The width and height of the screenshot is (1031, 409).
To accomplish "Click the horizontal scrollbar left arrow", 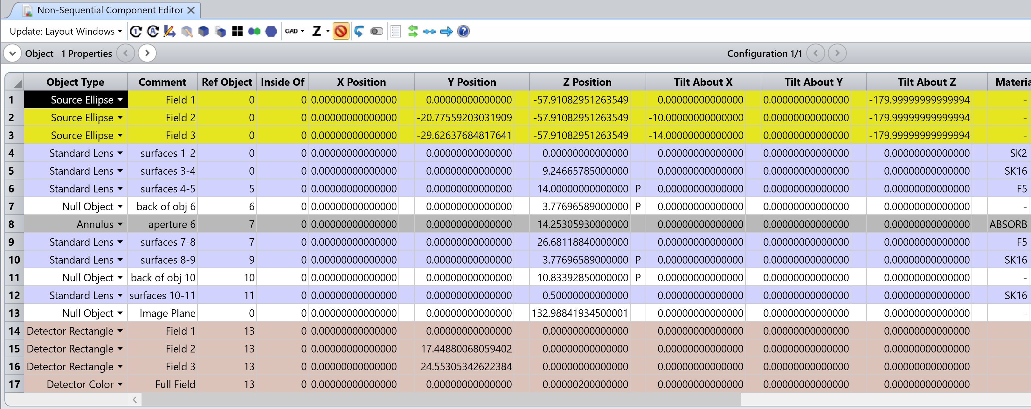I will pyautogui.click(x=135, y=399).
